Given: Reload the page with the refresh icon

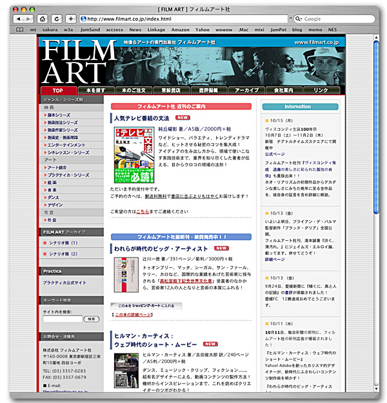Looking at the screenshot, I should tap(57, 19).
